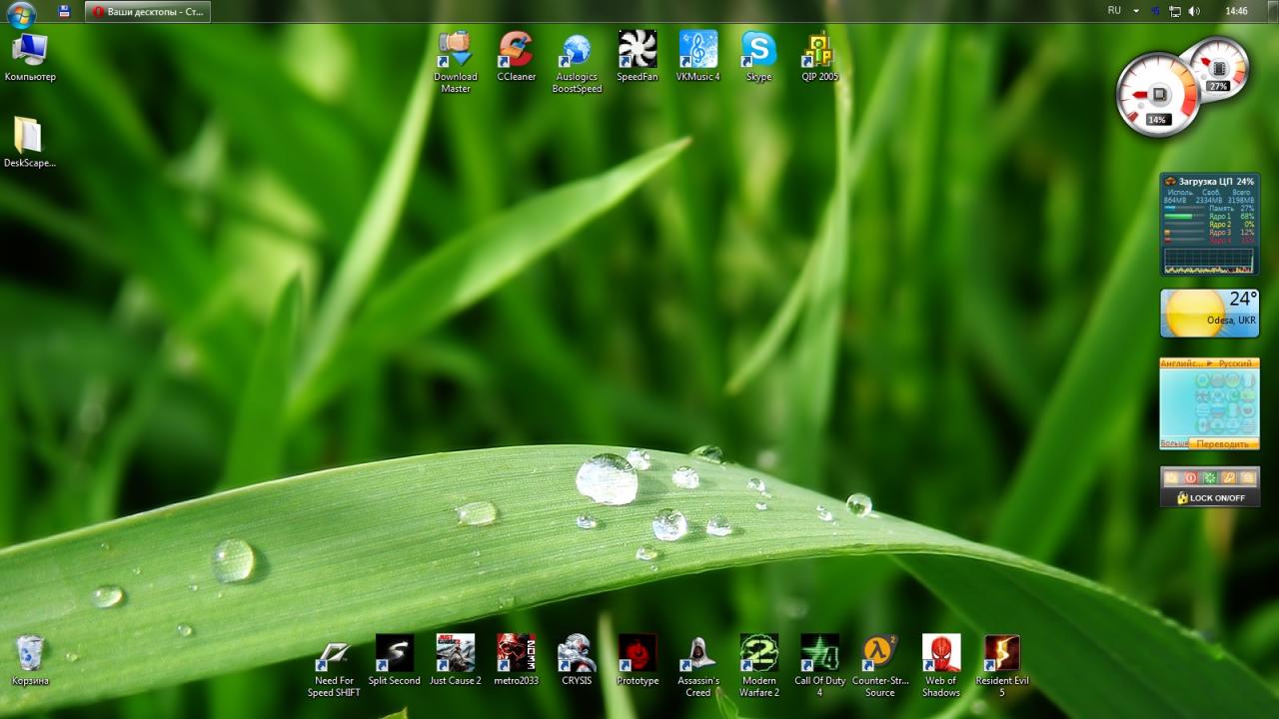This screenshot has width=1279, height=719.
Task: Launch Just Cause 2 shortcut
Action: pyautogui.click(x=456, y=660)
